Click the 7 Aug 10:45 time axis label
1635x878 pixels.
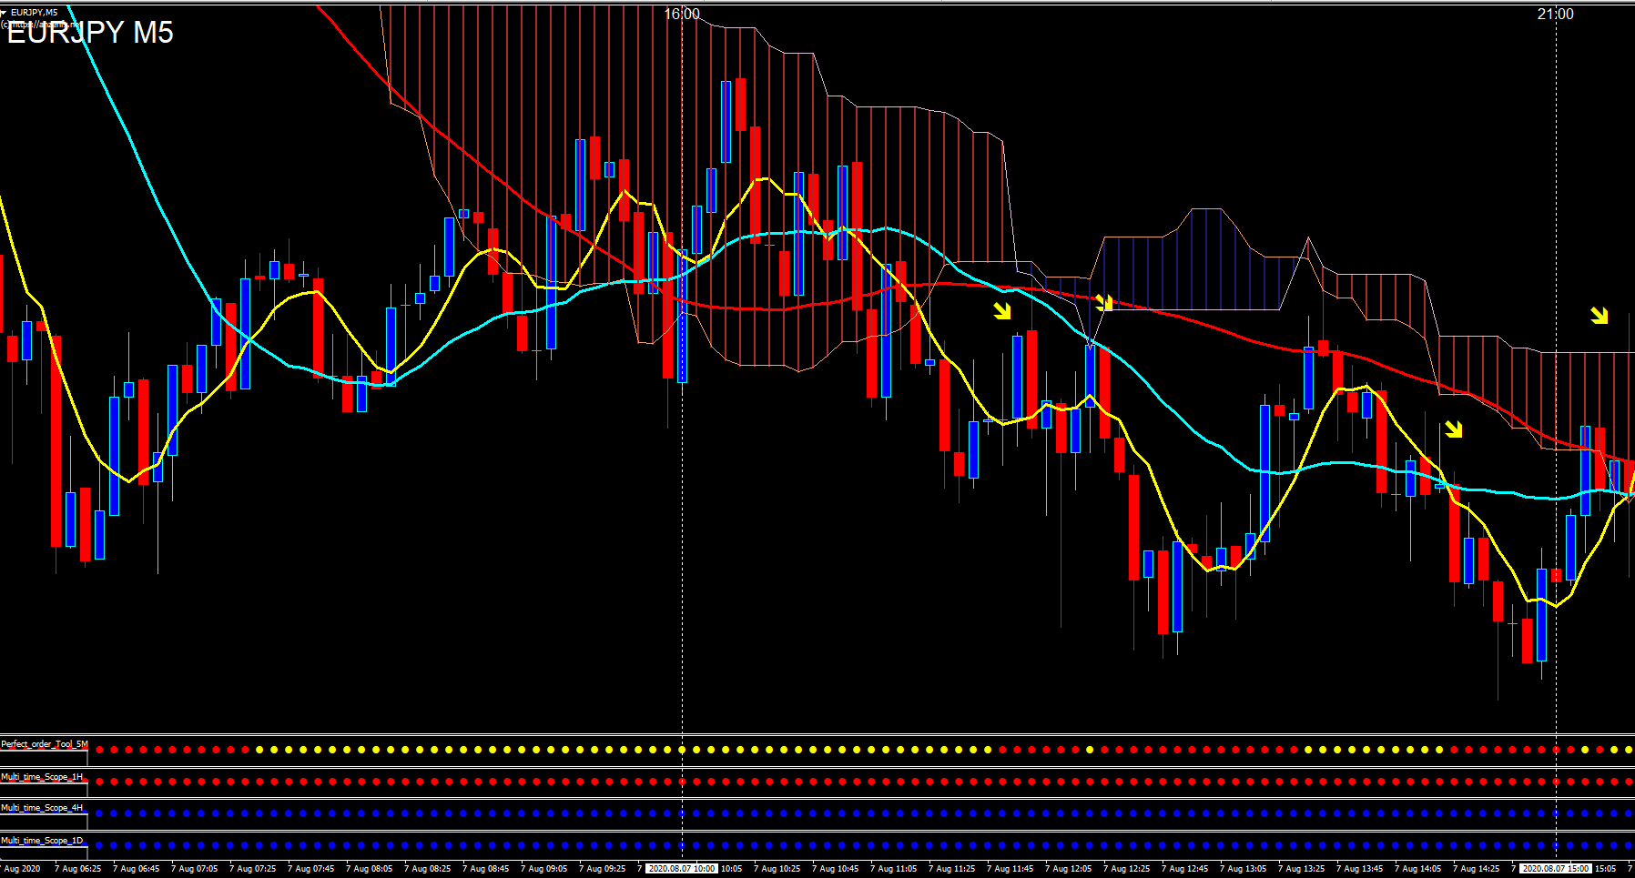point(836,869)
